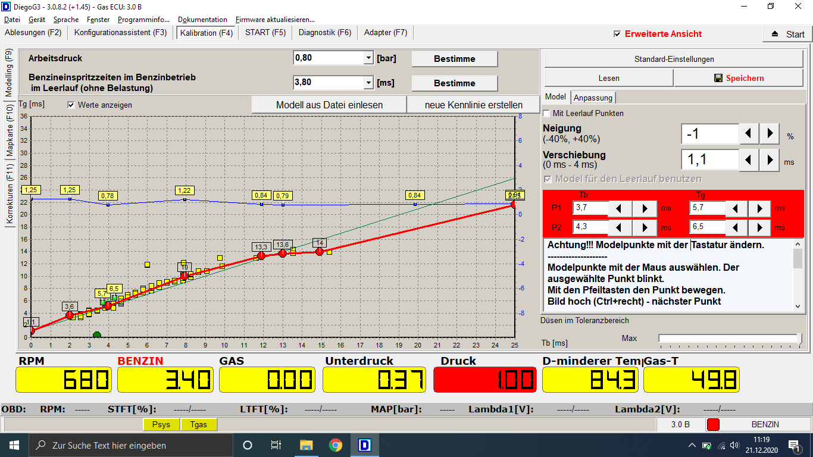
Task: Open the Sprache menu
Action: [x=65, y=20]
